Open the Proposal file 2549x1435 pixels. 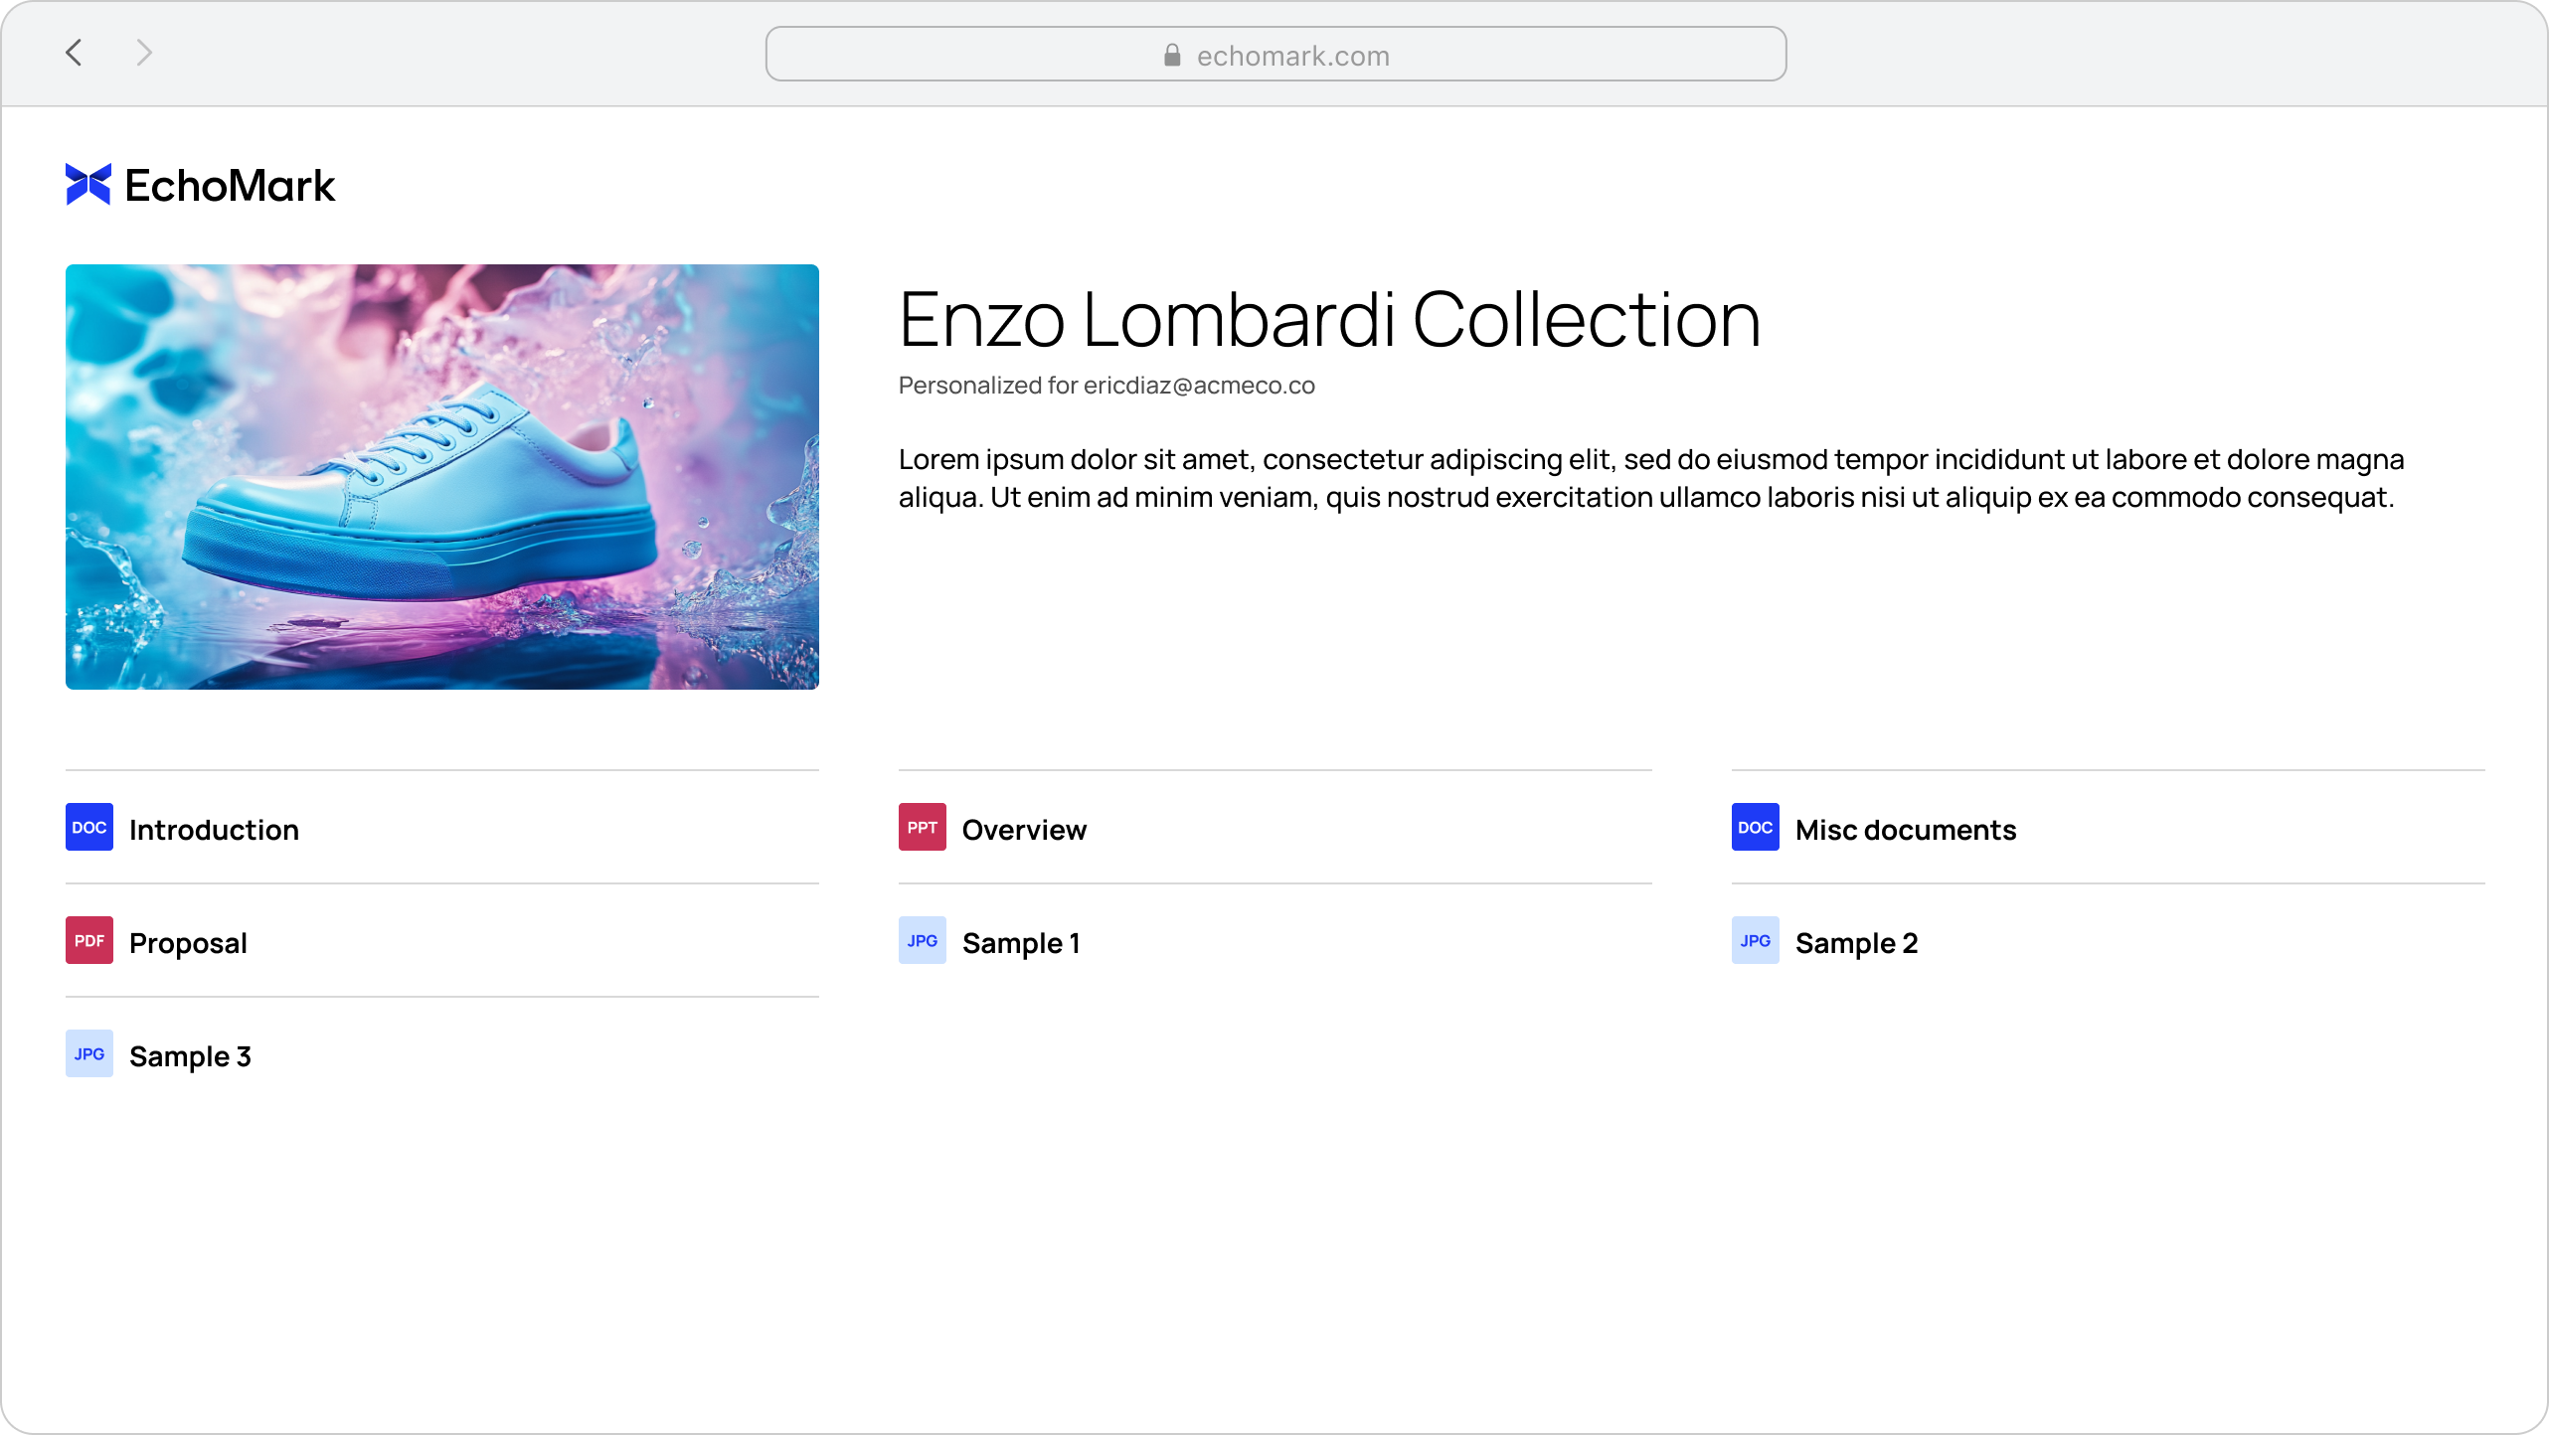(x=188, y=943)
